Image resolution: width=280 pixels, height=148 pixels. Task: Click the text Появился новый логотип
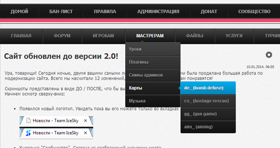coord(47,109)
